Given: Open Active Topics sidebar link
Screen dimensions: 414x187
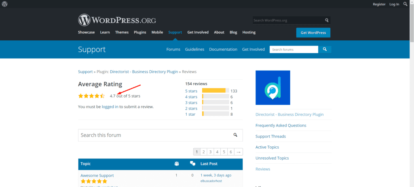Looking at the screenshot, I should 267,147.
